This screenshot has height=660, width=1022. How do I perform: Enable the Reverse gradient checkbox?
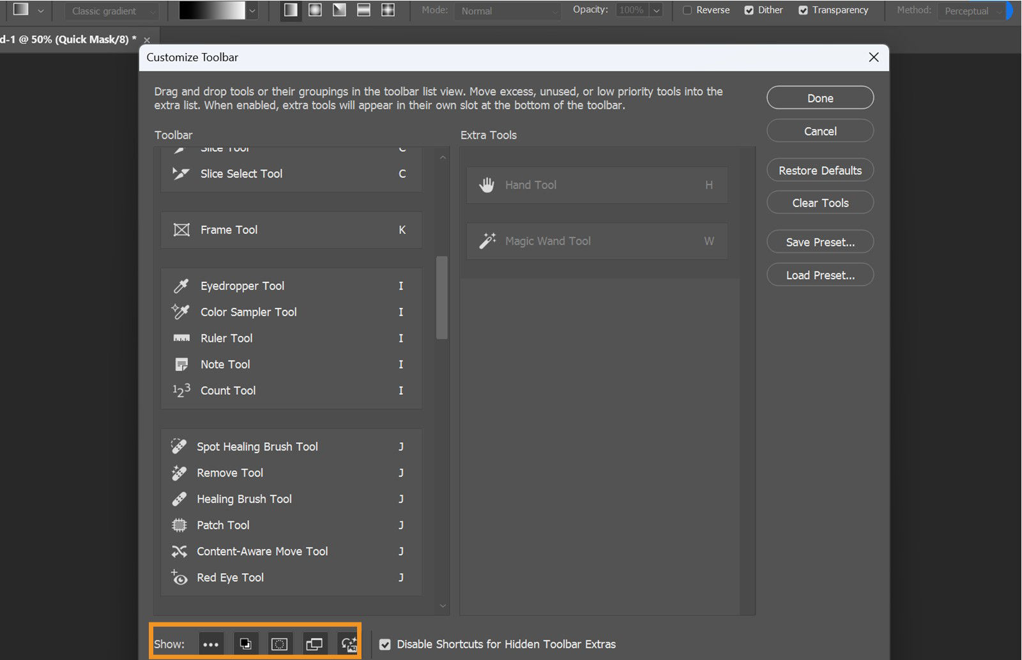687,10
